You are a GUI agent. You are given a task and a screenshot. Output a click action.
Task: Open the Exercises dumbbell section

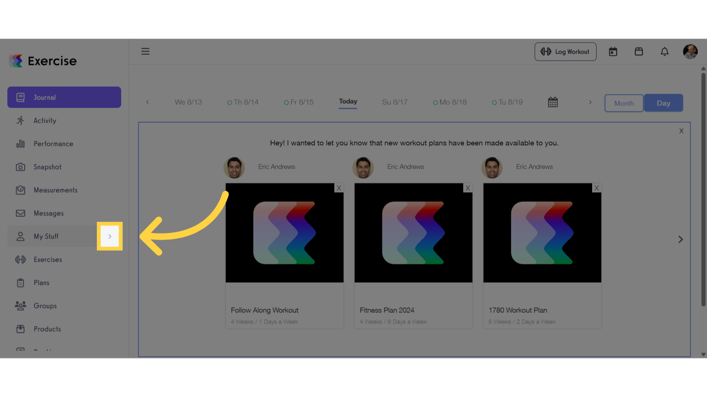click(21, 259)
